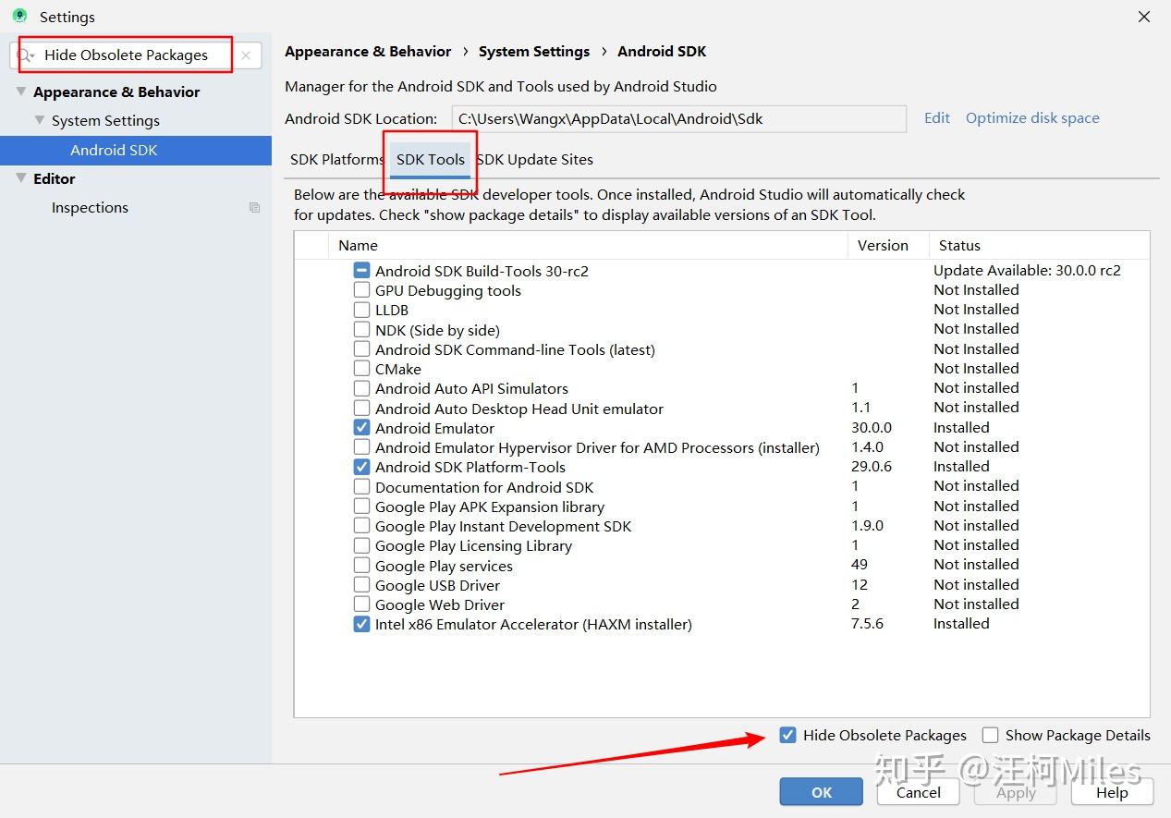
Task: Switch to the SDK Platforms tab
Action: coord(336,159)
